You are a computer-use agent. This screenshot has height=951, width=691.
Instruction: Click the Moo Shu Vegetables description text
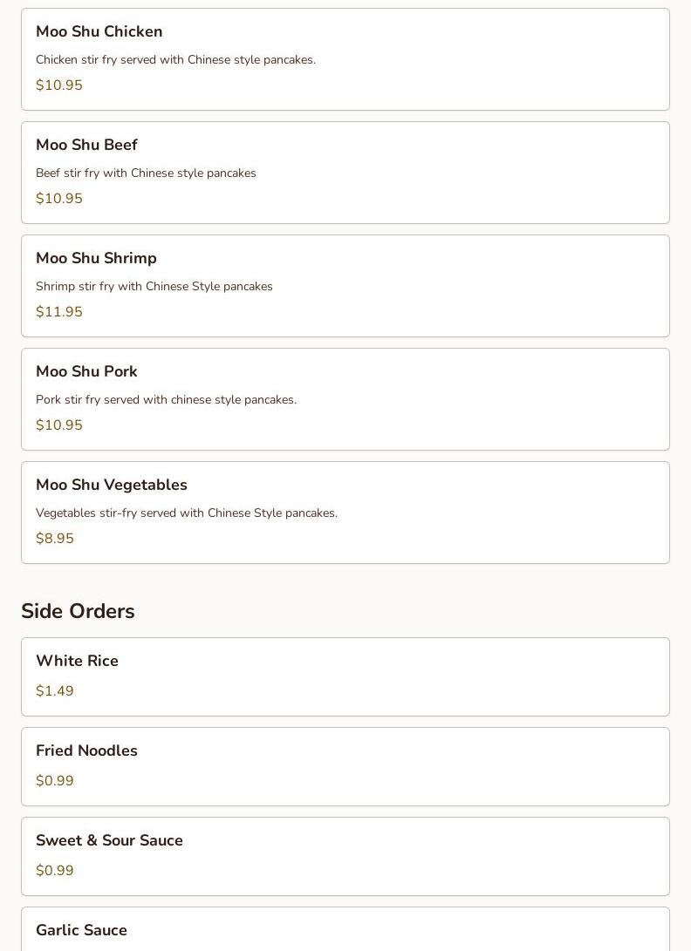(x=187, y=513)
